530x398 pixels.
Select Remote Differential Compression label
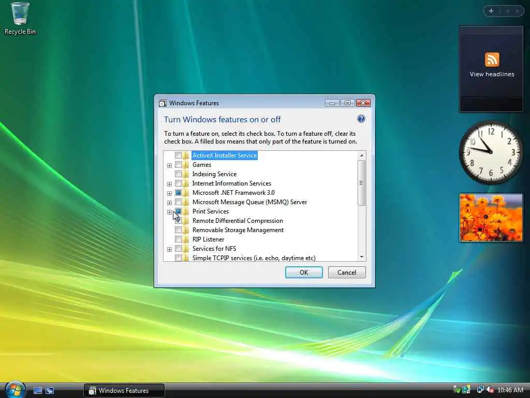(x=238, y=221)
